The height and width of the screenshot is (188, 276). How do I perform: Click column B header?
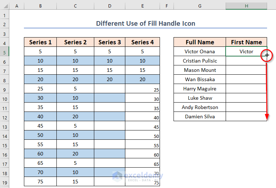click(x=40, y=6)
